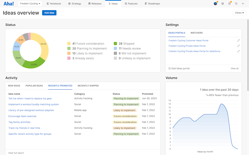Viewport: 249px width, 155px height.
Task: Click the Releases calendar icon
Action: point(89,4)
